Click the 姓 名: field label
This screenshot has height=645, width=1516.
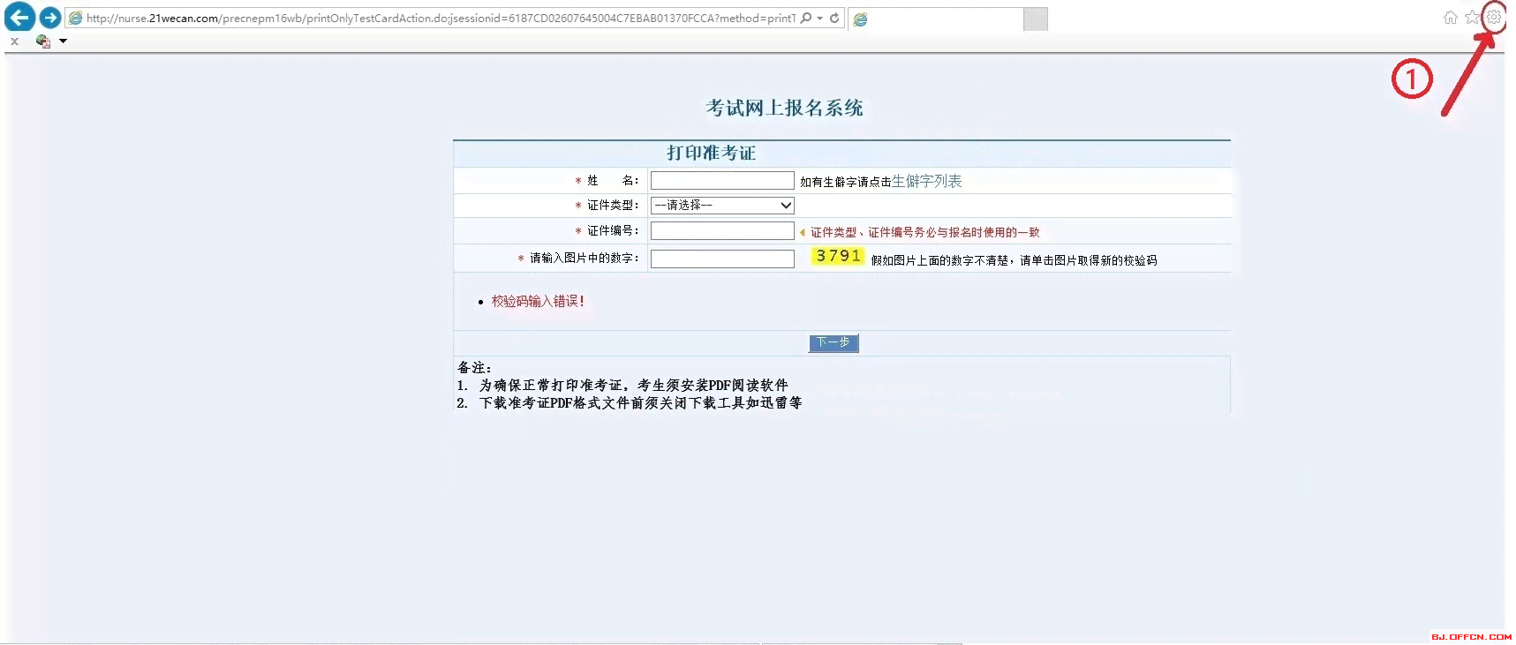coord(613,181)
